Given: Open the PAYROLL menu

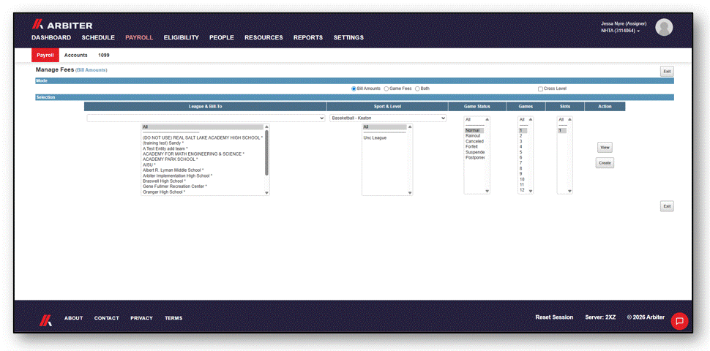Looking at the screenshot, I should 139,37.
